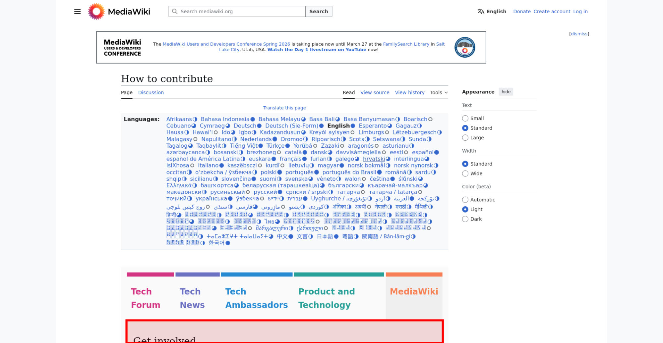The image size is (663, 343).
Task: Hide the Appearance panel
Action: tap(506, 92)
